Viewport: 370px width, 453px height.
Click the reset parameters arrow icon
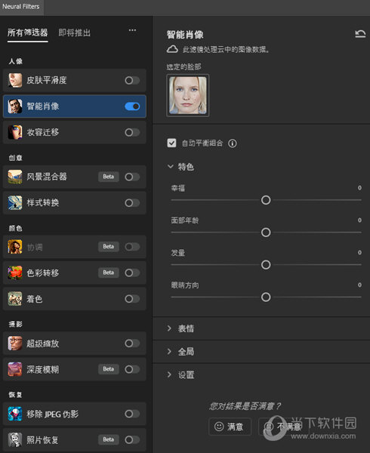[x=360, y=34]
